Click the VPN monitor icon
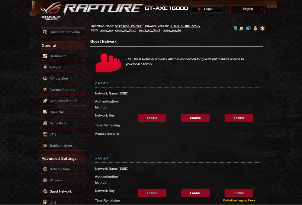302x205 pixels. click(45, 134)
